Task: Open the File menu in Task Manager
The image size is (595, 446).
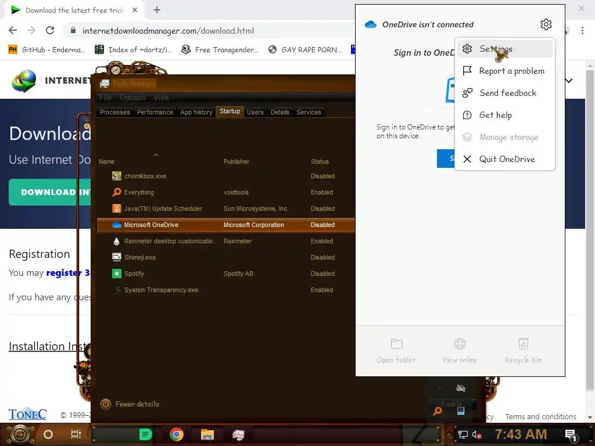Action: pyautogui.click(x=105, y=98)
